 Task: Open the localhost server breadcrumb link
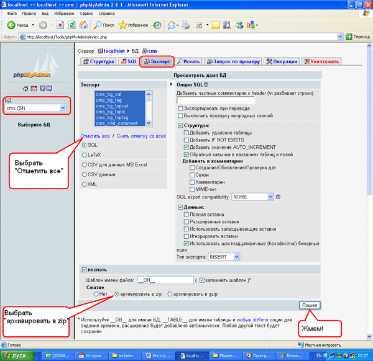(114, 51)
